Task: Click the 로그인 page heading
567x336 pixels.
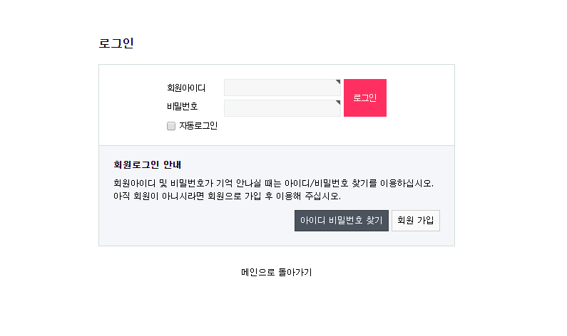Action: coord(116,43)
